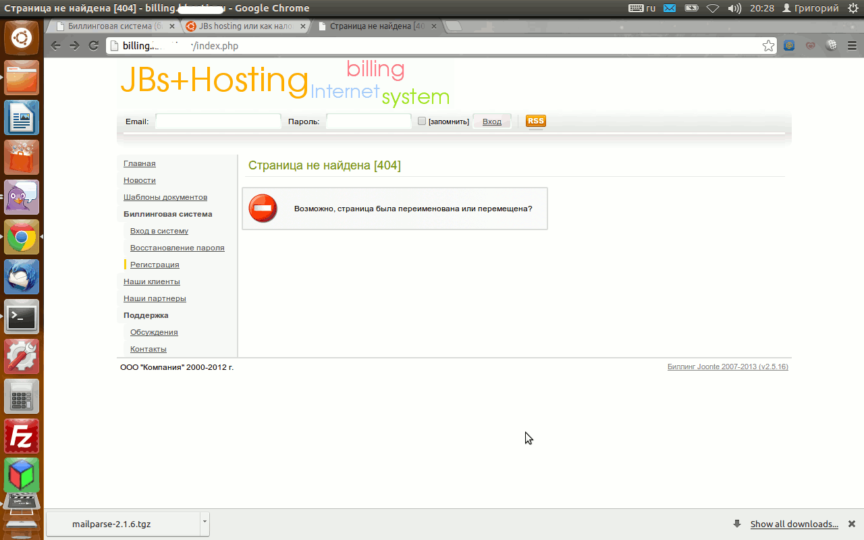Open the 20:28 clock menu
The image size is (864, 540).
pos(761,8)
